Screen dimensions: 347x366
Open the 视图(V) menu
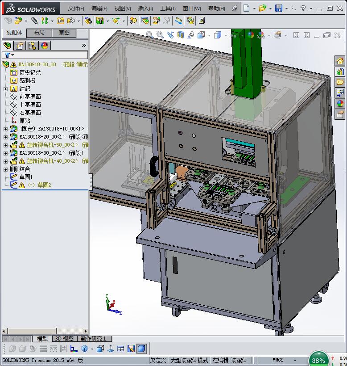(123, 8)
